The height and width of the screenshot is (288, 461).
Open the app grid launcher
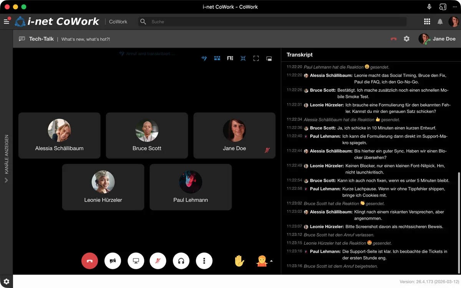(x=427, y=22)
